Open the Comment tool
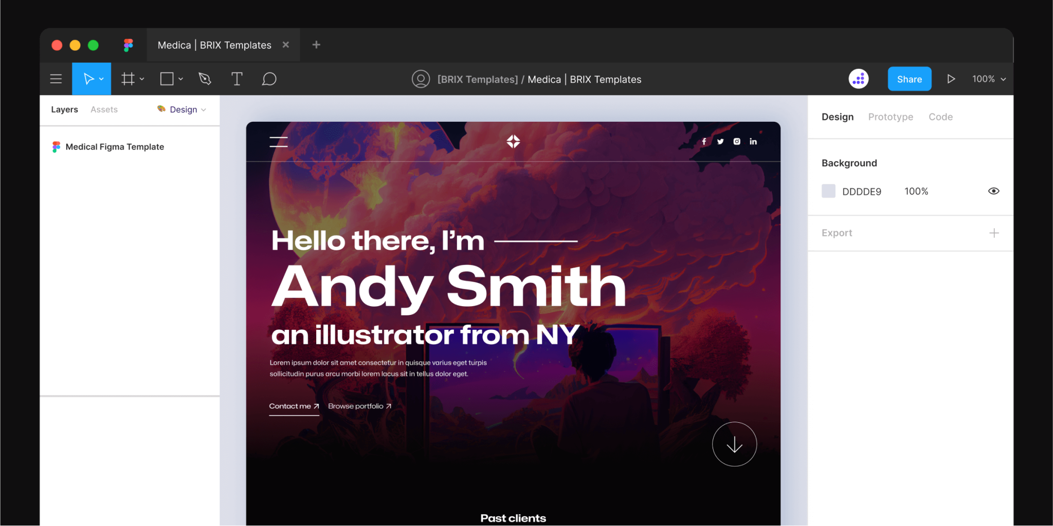Image resolution: width=1053 pixels, height=526 pixels. tap(269, 79)
